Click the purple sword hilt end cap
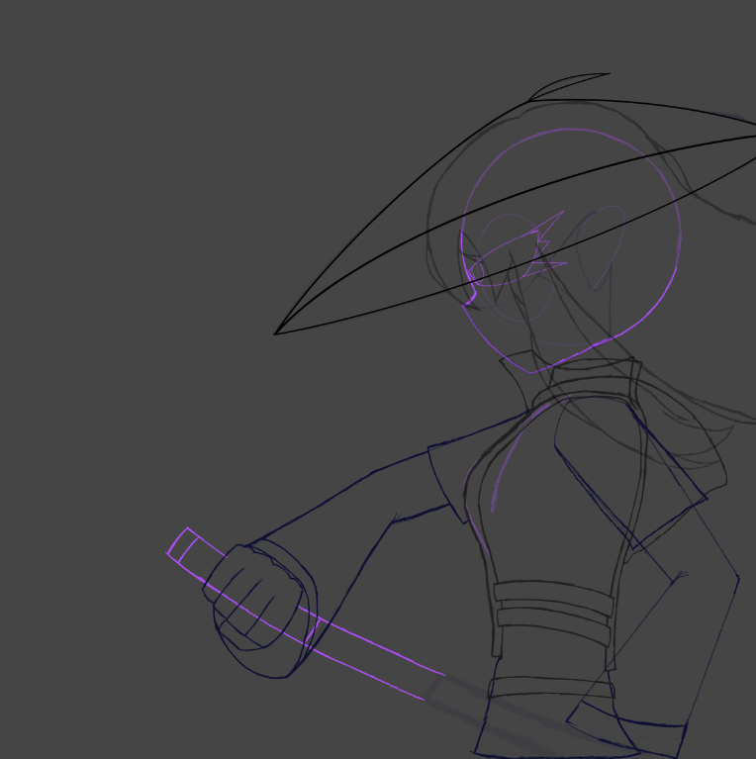The image size is (756, 759). 183,545
